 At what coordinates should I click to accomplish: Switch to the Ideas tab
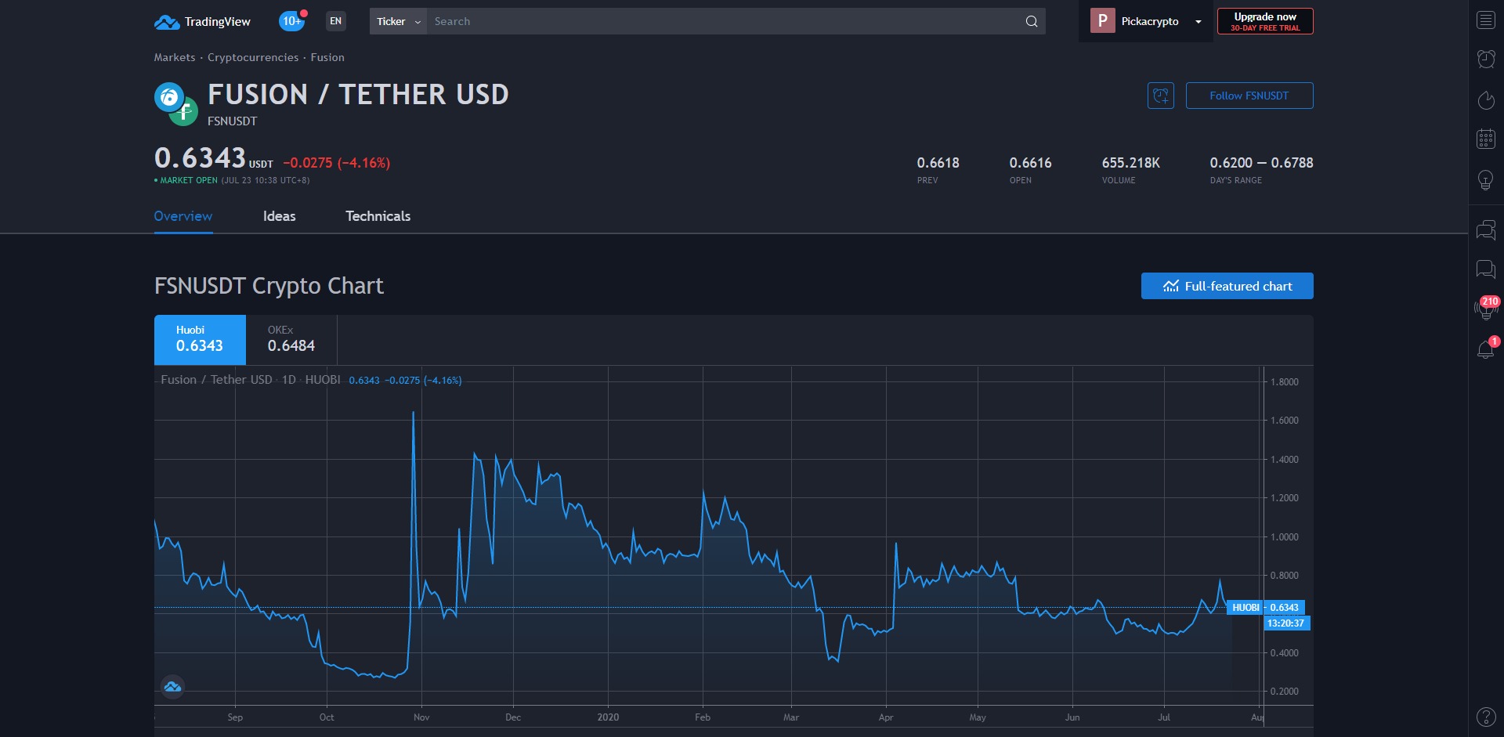click(x=280, y=216)
